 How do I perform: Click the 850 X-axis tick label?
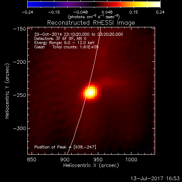coord(32,159)
